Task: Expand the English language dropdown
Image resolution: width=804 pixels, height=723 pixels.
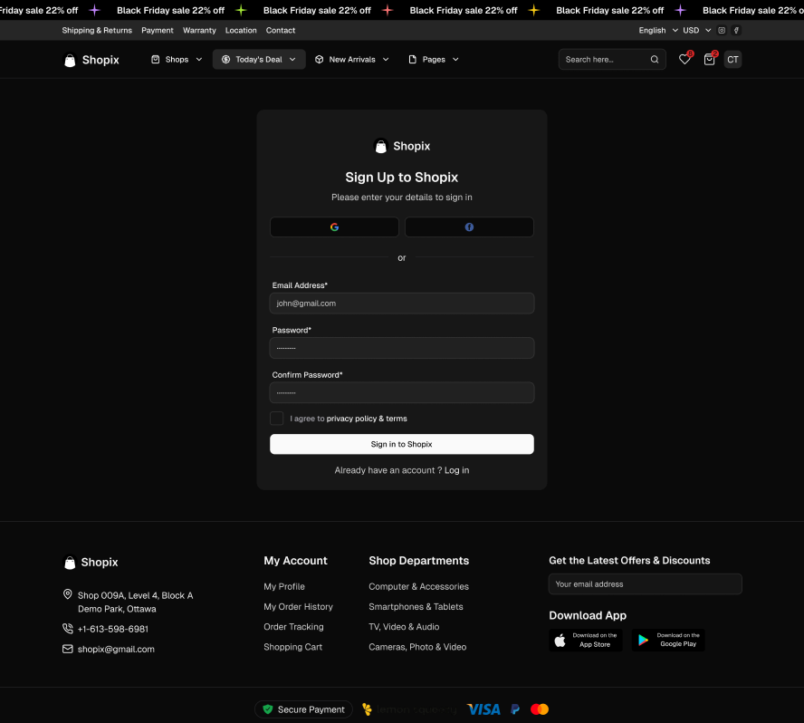Action: click(x=657, y=30)
